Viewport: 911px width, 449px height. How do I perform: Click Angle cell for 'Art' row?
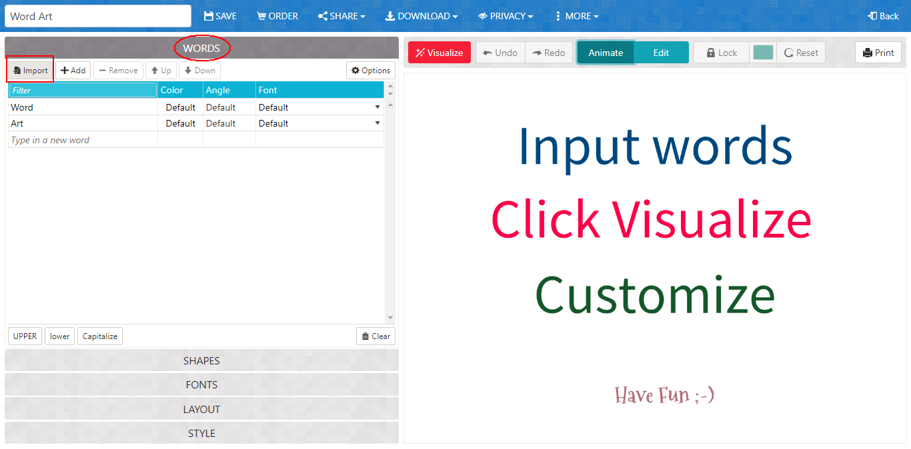coord(229,123)
